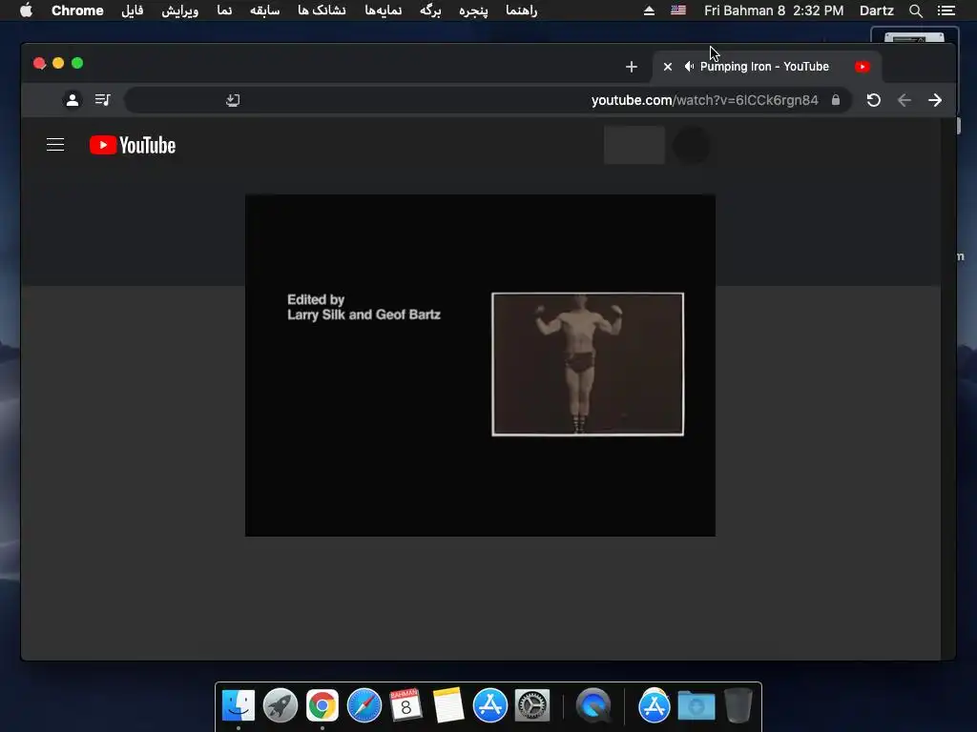Open the نشانک ها (Bookmarks) menu
The width and height of the screenshot is (977, 732).
(x=322, y=10)
